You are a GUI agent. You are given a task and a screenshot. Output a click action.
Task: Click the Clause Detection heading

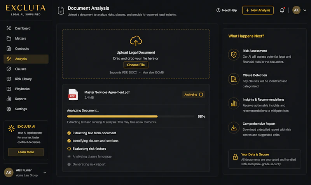pos(255,75)
